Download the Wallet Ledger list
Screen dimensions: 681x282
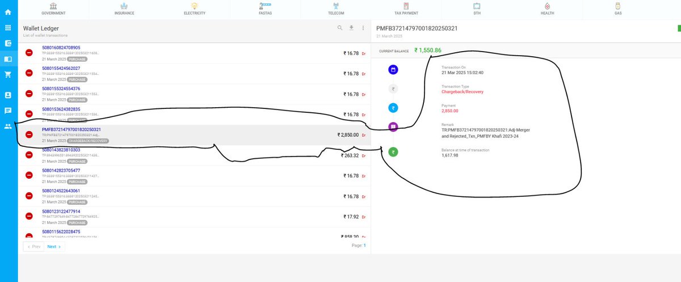(x=351, y=28)
